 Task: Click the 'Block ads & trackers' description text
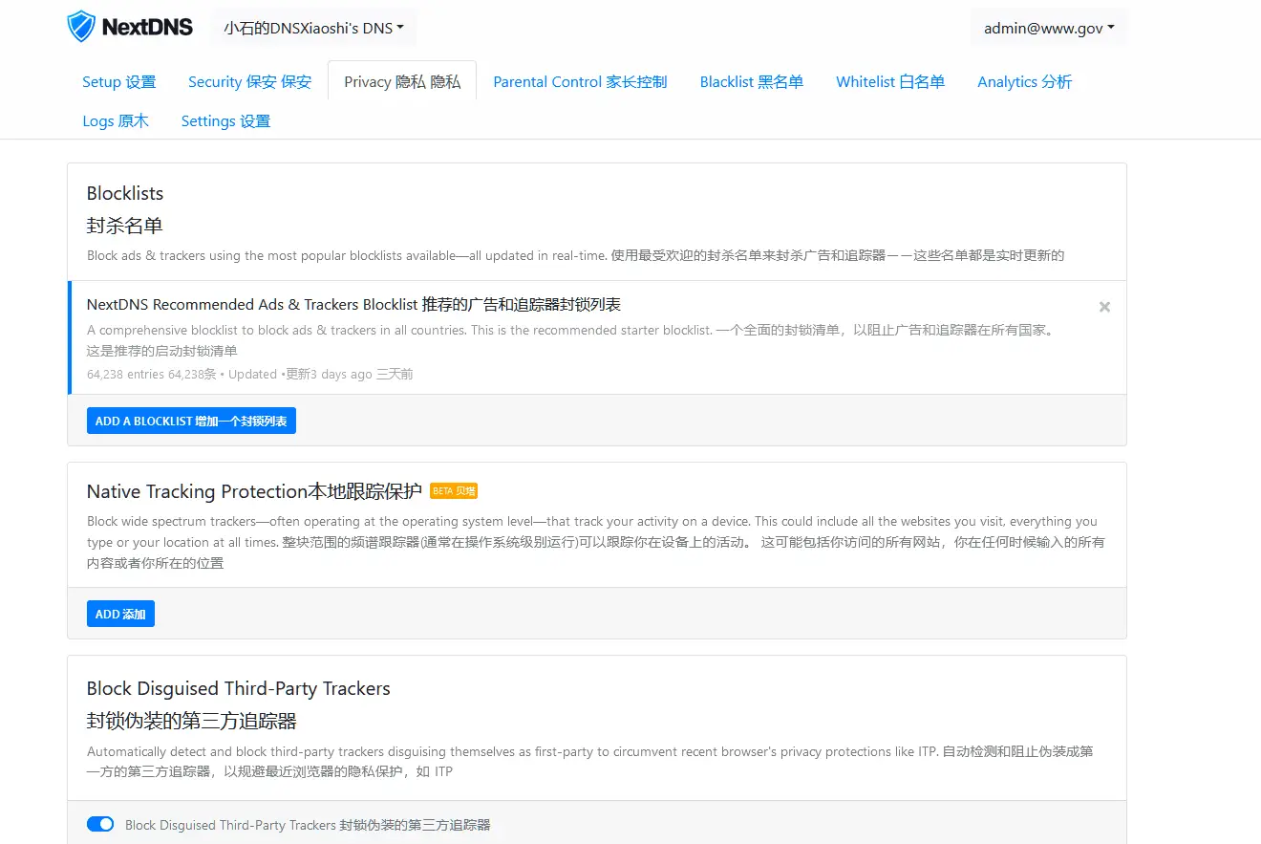pos(575,255)
